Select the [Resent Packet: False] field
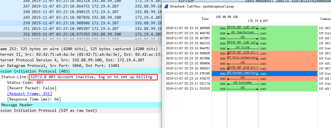Viewport: 331px width, 128px height. click(32, 88)
